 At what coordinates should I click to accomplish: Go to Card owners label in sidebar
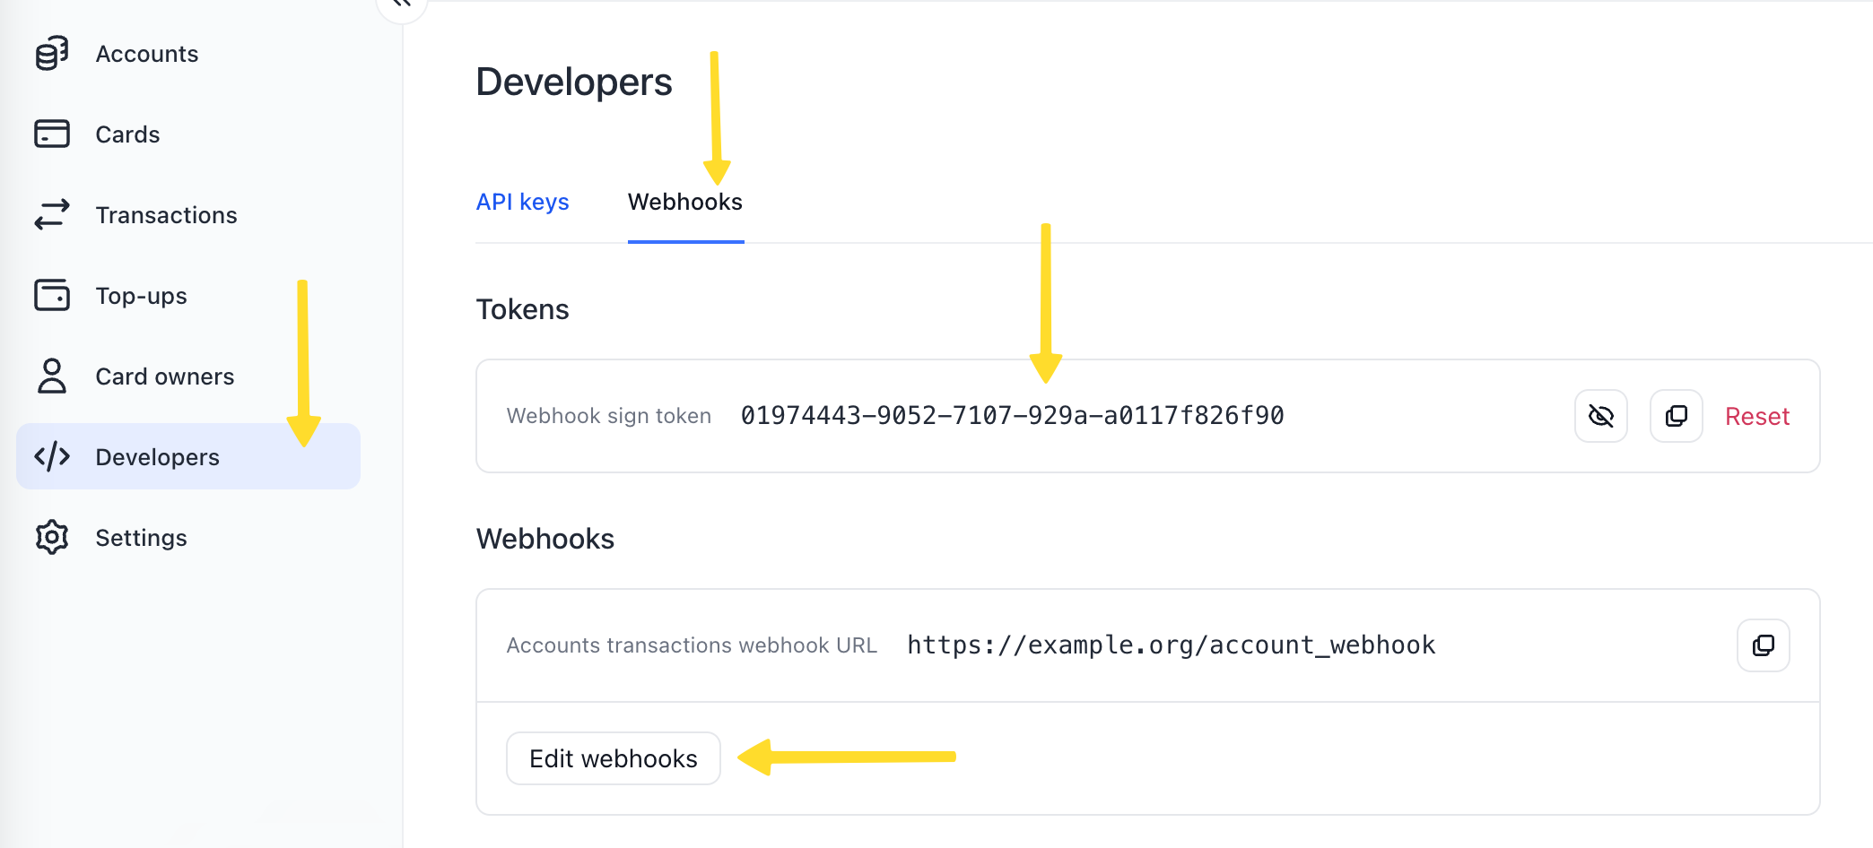click(164, 376)
